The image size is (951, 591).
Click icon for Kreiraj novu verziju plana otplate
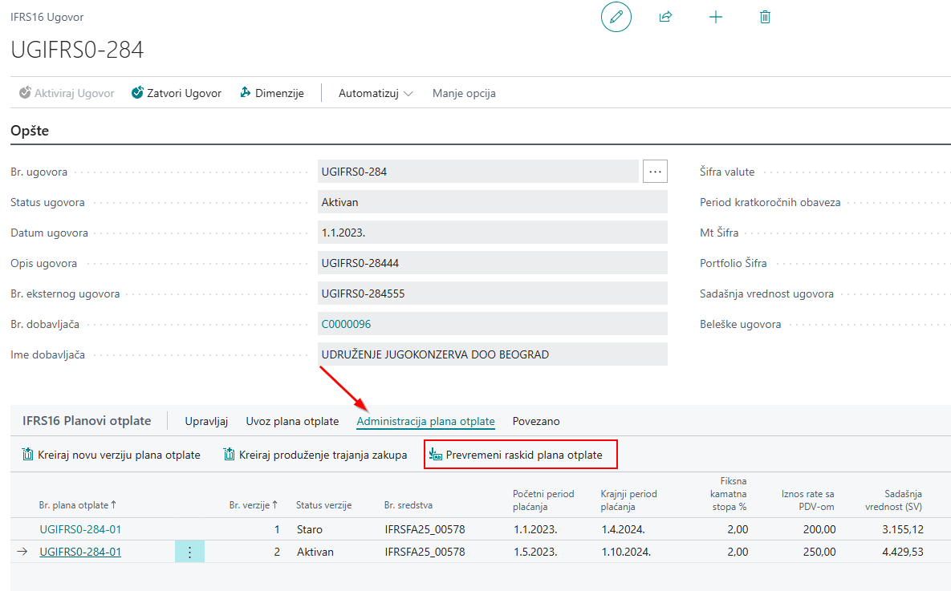(27, 455)
